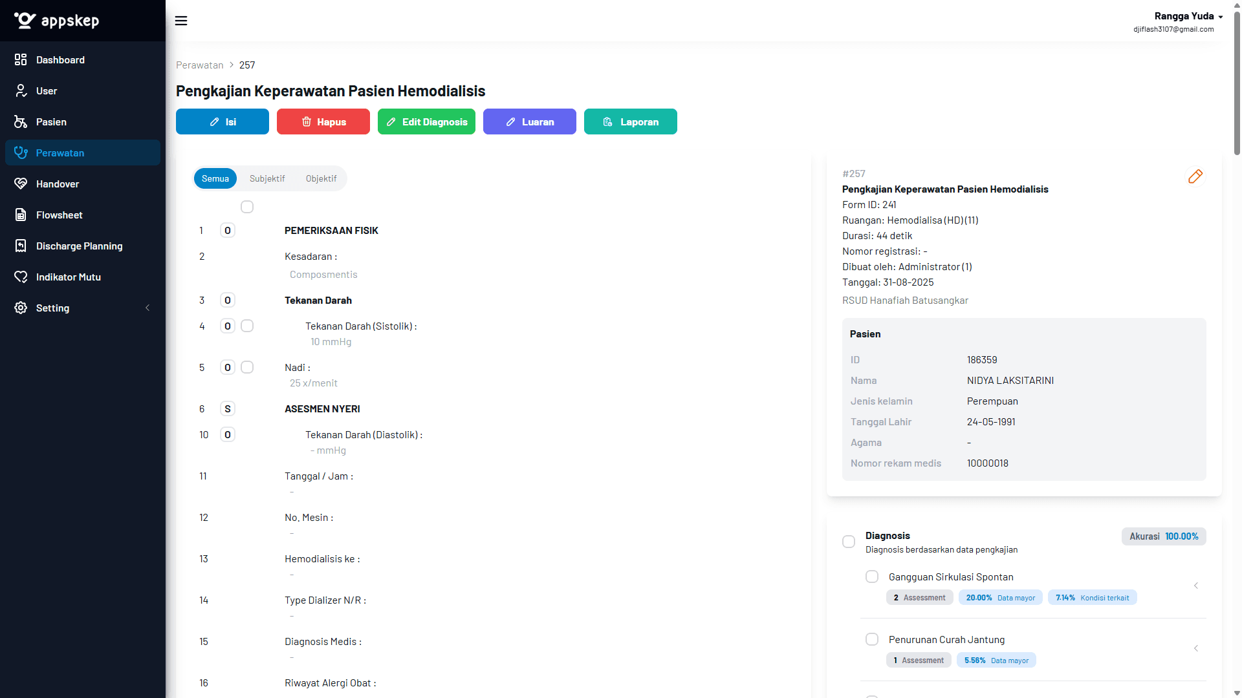Click the teal Laporan button
The height and width of the screenshot is (698, 1242).
(631, 122)
